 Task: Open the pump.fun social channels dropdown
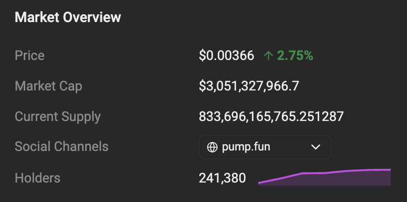point(264,147)
